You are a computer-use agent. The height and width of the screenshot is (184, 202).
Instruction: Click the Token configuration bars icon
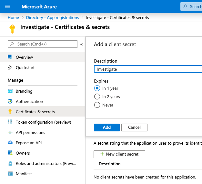(10, 122)
